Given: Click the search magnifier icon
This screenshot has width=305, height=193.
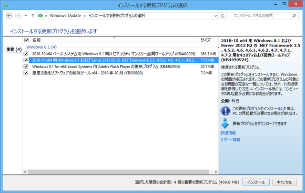Looking at the screenshot, I should point(294,16).
